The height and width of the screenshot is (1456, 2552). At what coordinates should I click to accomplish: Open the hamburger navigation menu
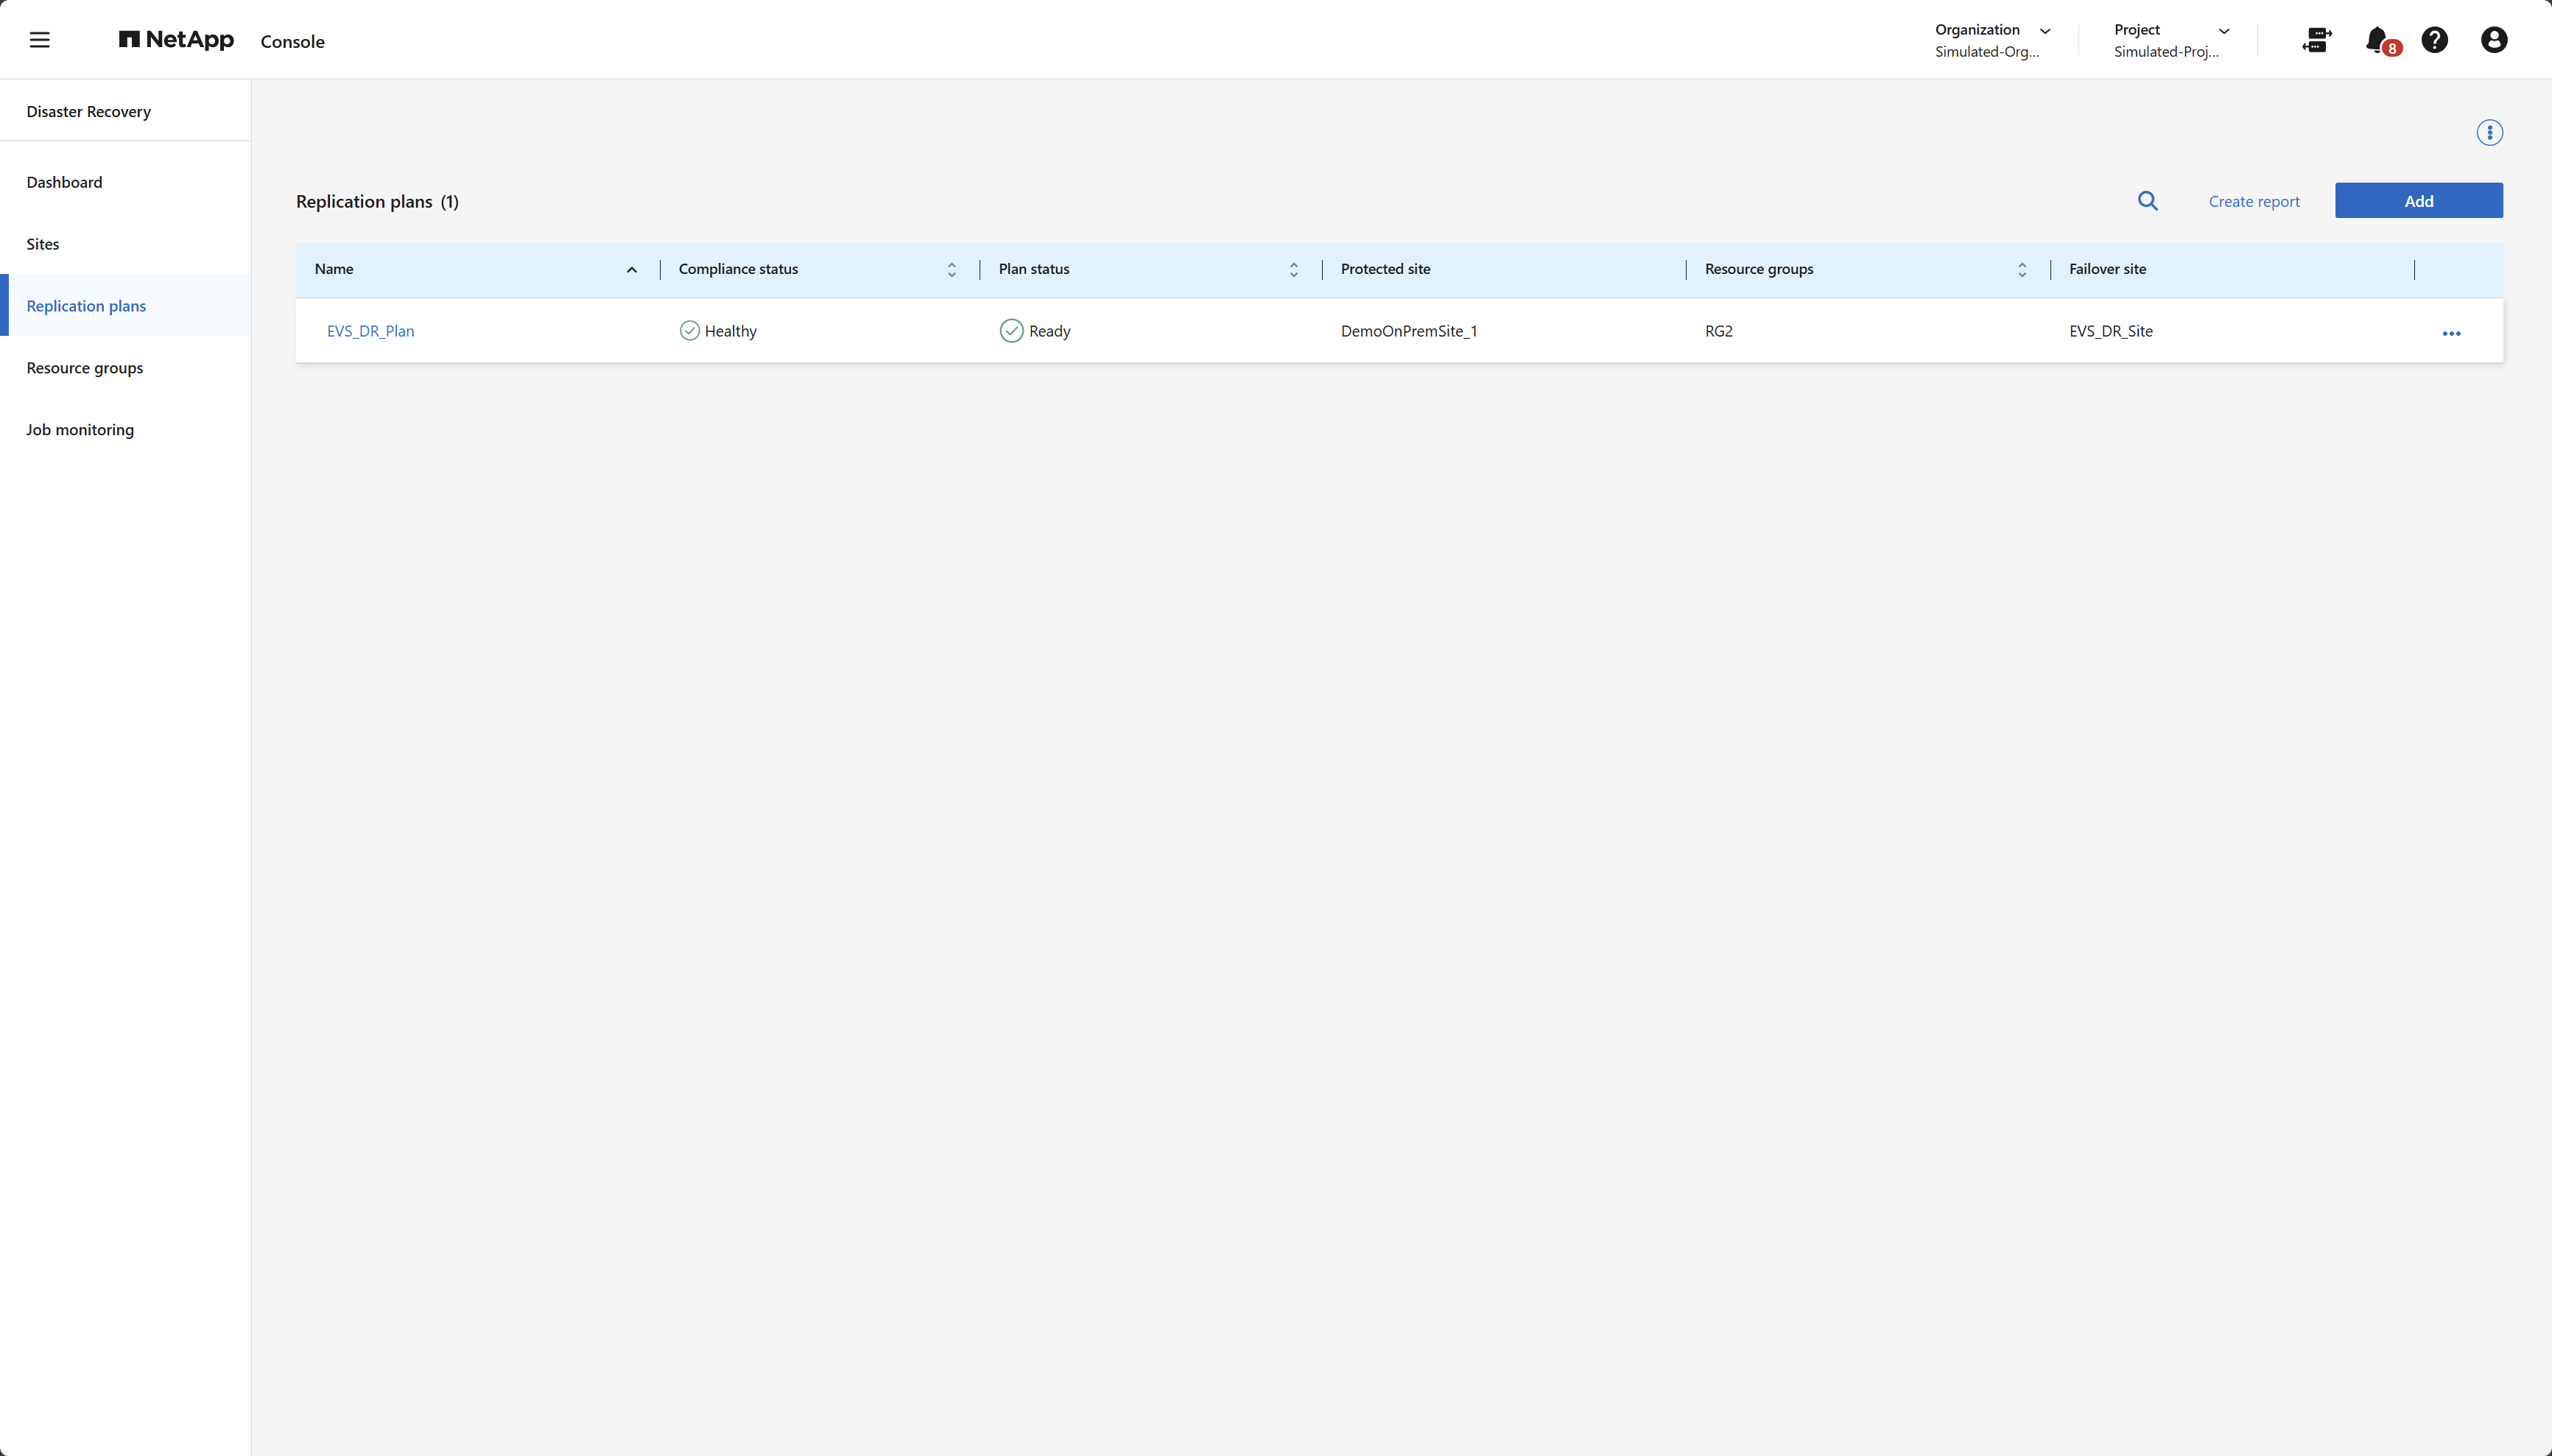coord(40,40)
